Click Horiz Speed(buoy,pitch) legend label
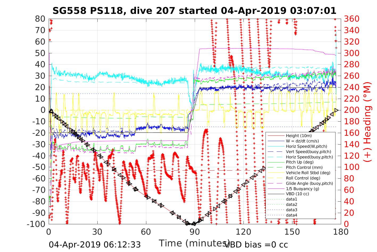The image size is (377, 252). [x=309, y=157]
